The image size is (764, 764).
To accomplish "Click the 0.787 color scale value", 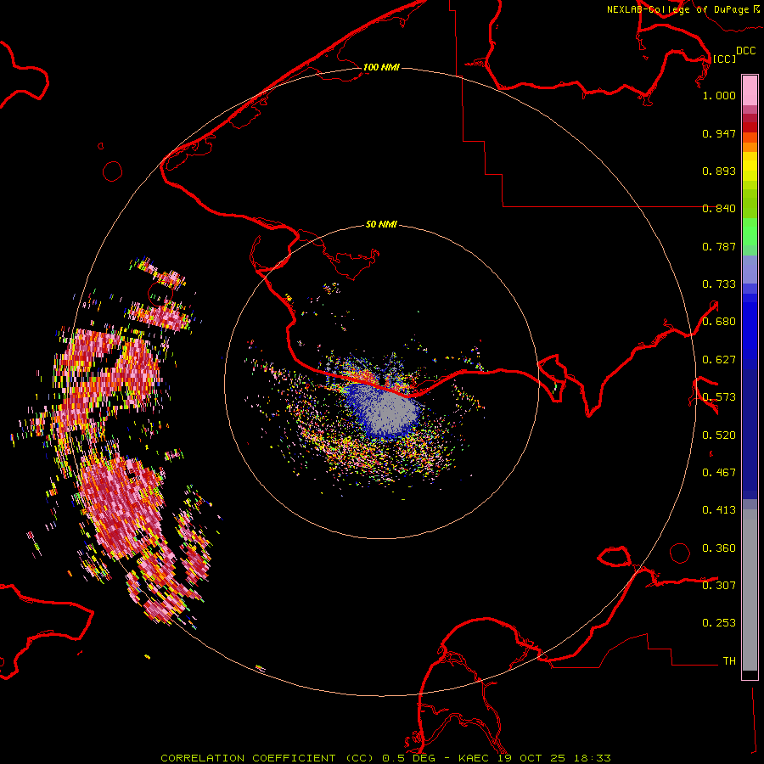I will (719, 246).
